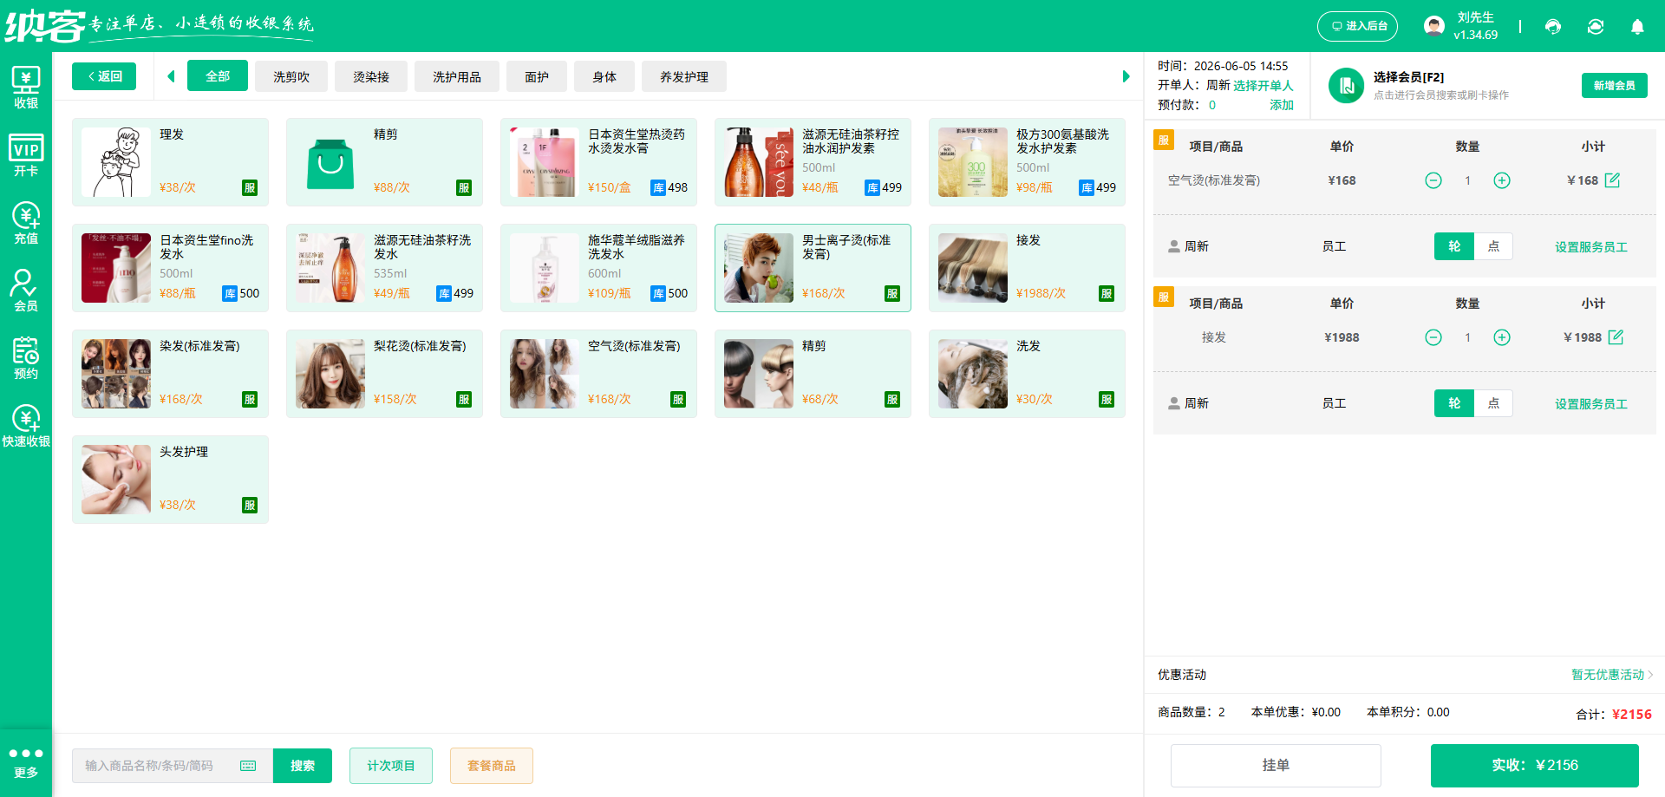Click the barcode keyboard icon in search box
The height and width of the screenshot is (797, 1665).
pyautogui.click(x=248, y=766)
